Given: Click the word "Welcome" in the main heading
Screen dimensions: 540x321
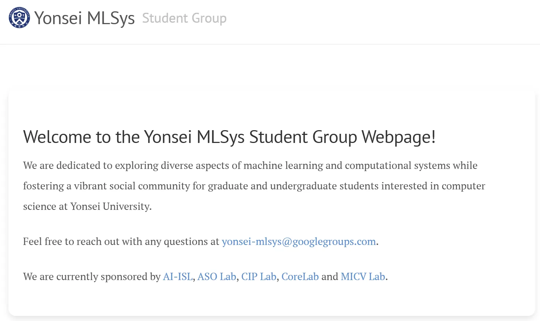Looking at the screenshot, I should 57,137.
